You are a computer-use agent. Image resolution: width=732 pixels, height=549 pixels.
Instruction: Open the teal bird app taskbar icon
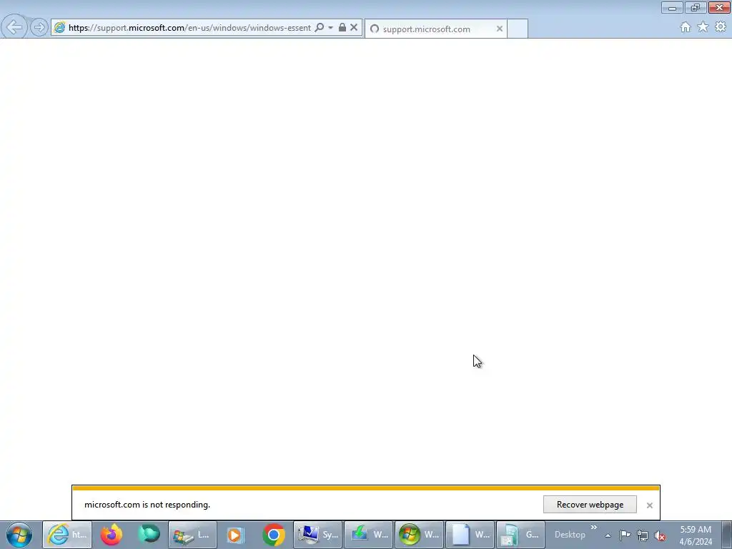pos(149,535)
